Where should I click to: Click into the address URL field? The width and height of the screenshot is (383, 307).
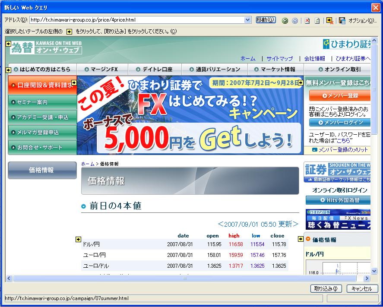137,20
